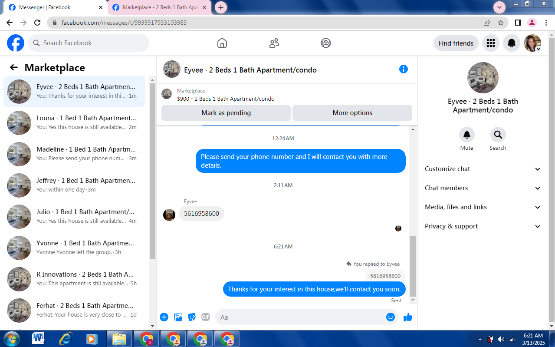Open the emoji picker
Viewport: 555px width, 347px height.
pos(391,317)
